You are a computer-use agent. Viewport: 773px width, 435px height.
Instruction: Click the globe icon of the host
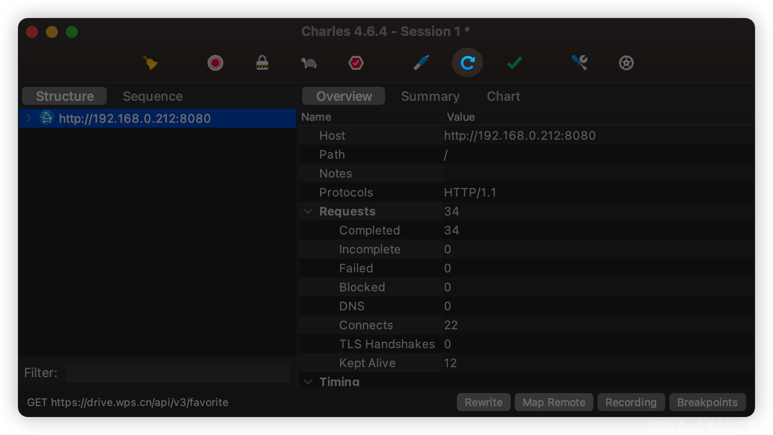click(x=46, y=118)
